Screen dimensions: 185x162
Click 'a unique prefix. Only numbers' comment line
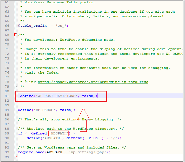pos(92,16)
